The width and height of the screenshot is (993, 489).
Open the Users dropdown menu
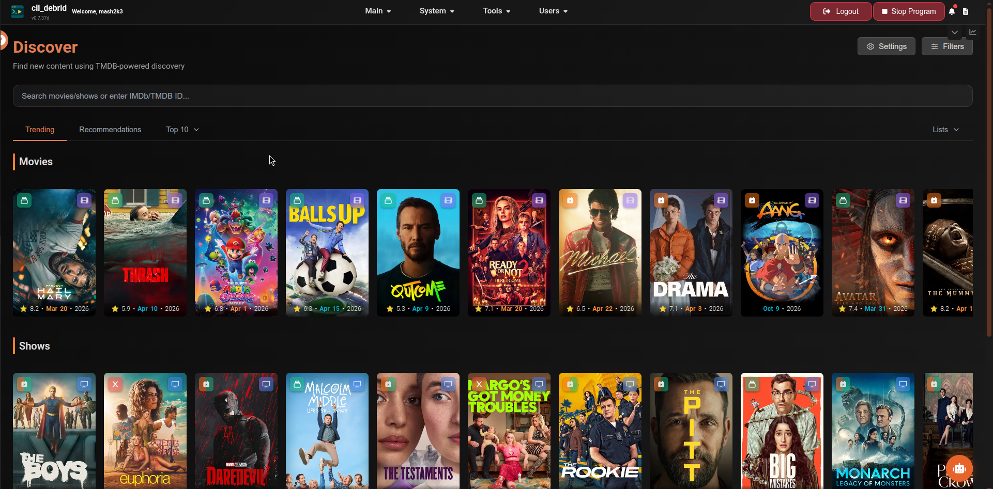pyautogui.click(x=553, y=11)
